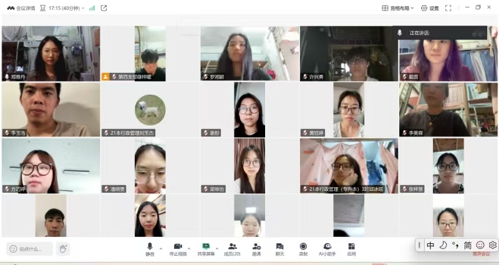499x265 pixels.
Task: Start recording with the 录制 icon
Action: click(303, 247)
